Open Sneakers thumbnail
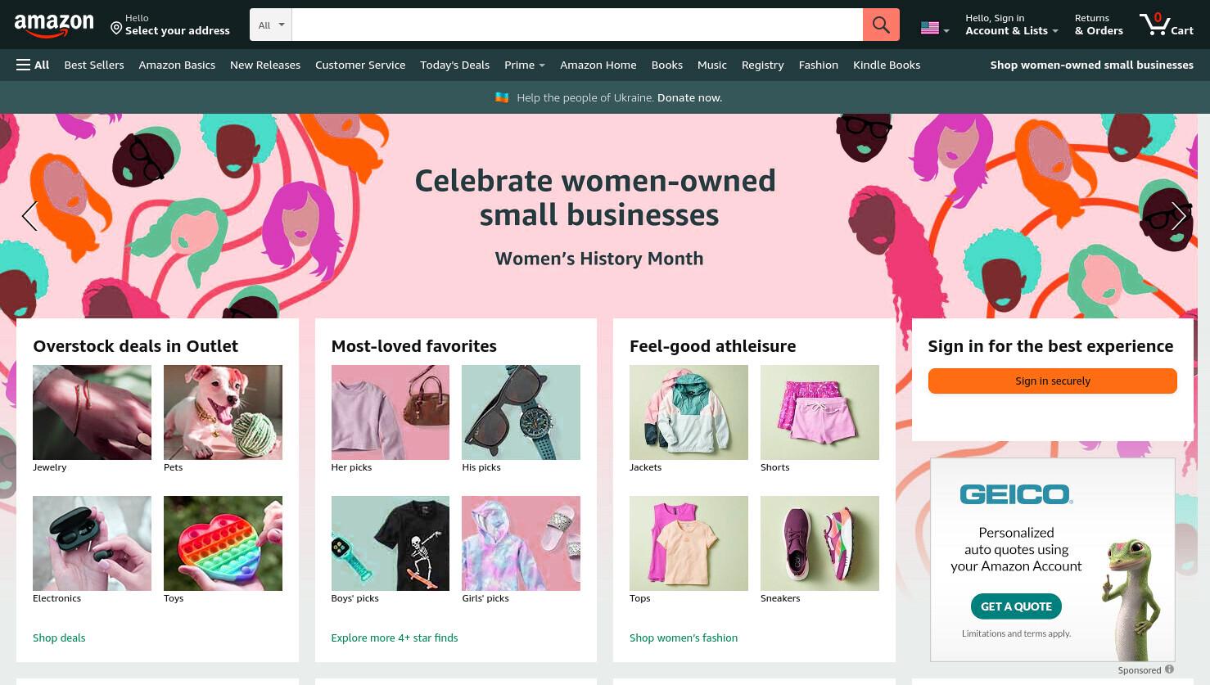 (819, 543)
